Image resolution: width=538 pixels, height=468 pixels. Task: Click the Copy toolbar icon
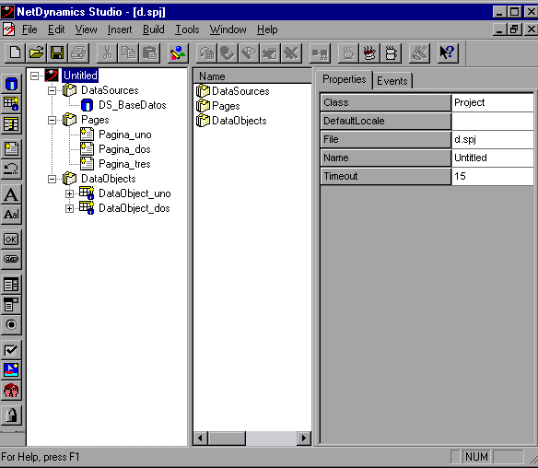point(128,53)
